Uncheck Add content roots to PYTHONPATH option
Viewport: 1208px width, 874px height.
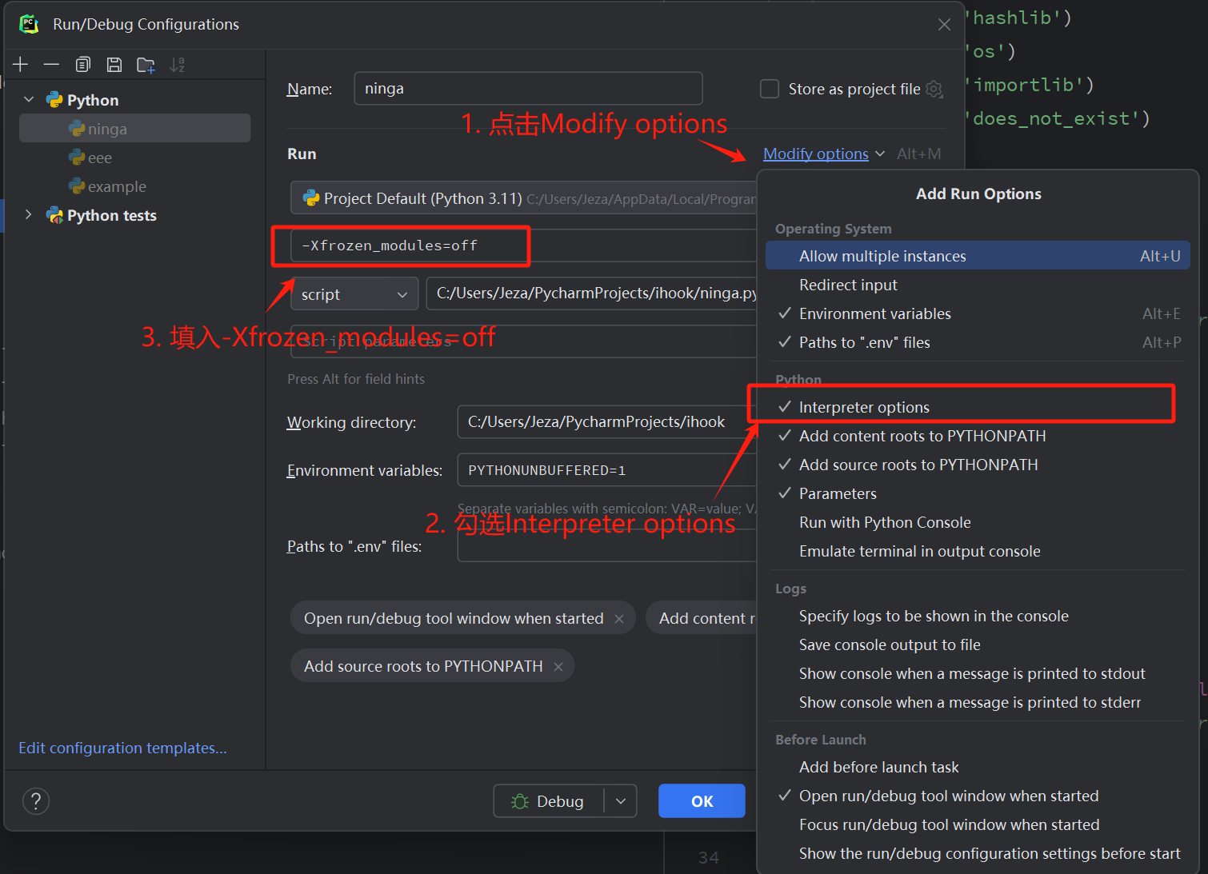tap(922, 436)
